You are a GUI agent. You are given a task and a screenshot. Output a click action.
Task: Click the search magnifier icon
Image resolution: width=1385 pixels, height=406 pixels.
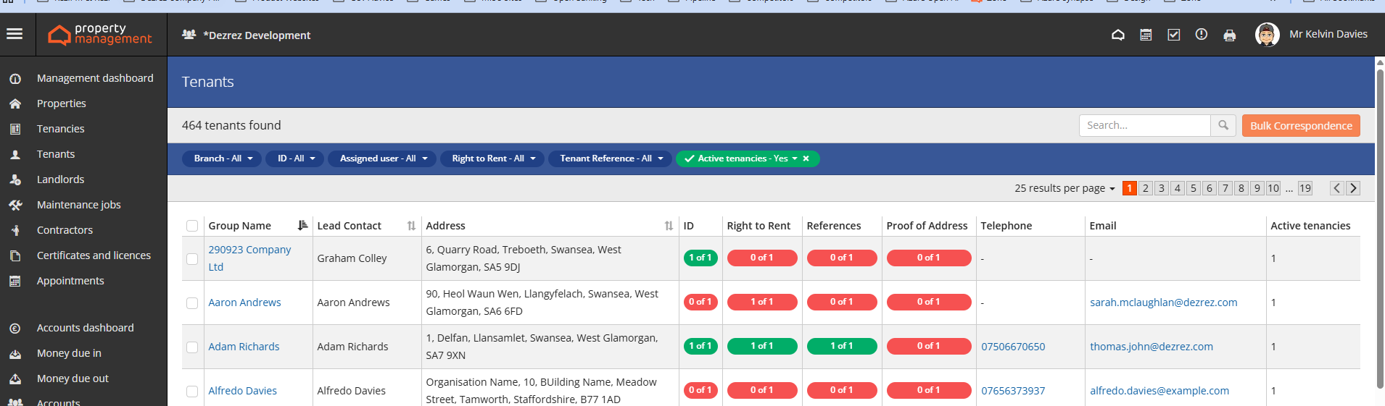[x=1223, y=125]
